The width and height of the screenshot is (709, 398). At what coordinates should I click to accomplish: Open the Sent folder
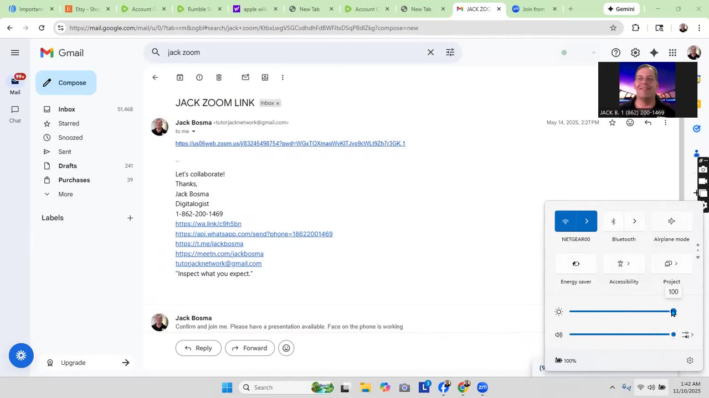[x=65, y=151]
